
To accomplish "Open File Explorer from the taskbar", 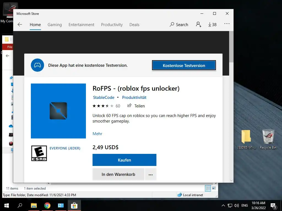I will tap(34, 206).
